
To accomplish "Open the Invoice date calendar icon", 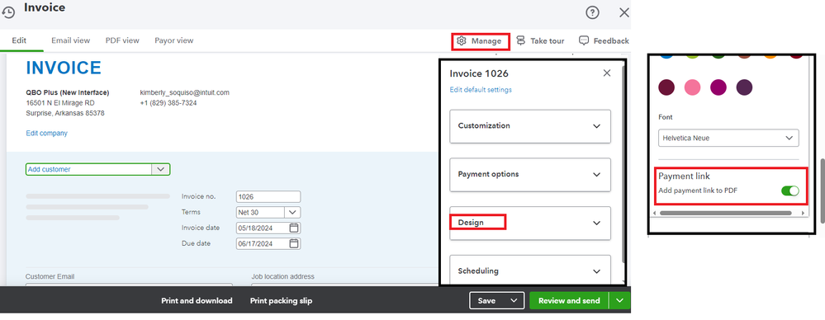I will click(294, 228).
